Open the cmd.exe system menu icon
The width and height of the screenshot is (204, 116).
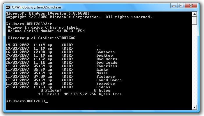pyautogui.click(x=8, y=7)
